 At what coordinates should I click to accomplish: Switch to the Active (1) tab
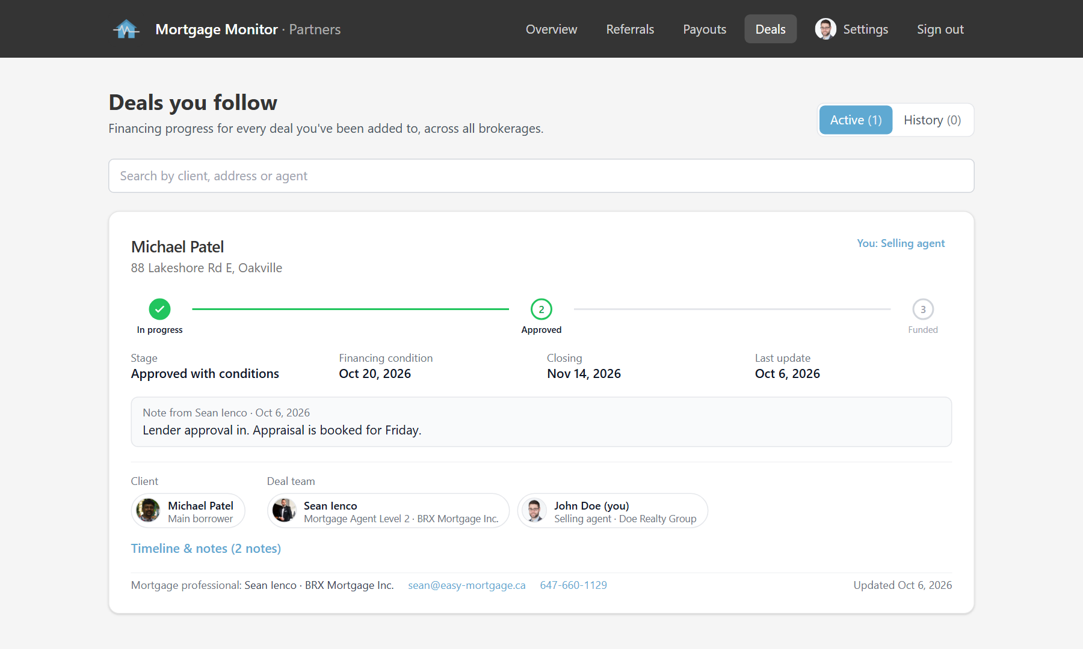(x=856, y=120)
